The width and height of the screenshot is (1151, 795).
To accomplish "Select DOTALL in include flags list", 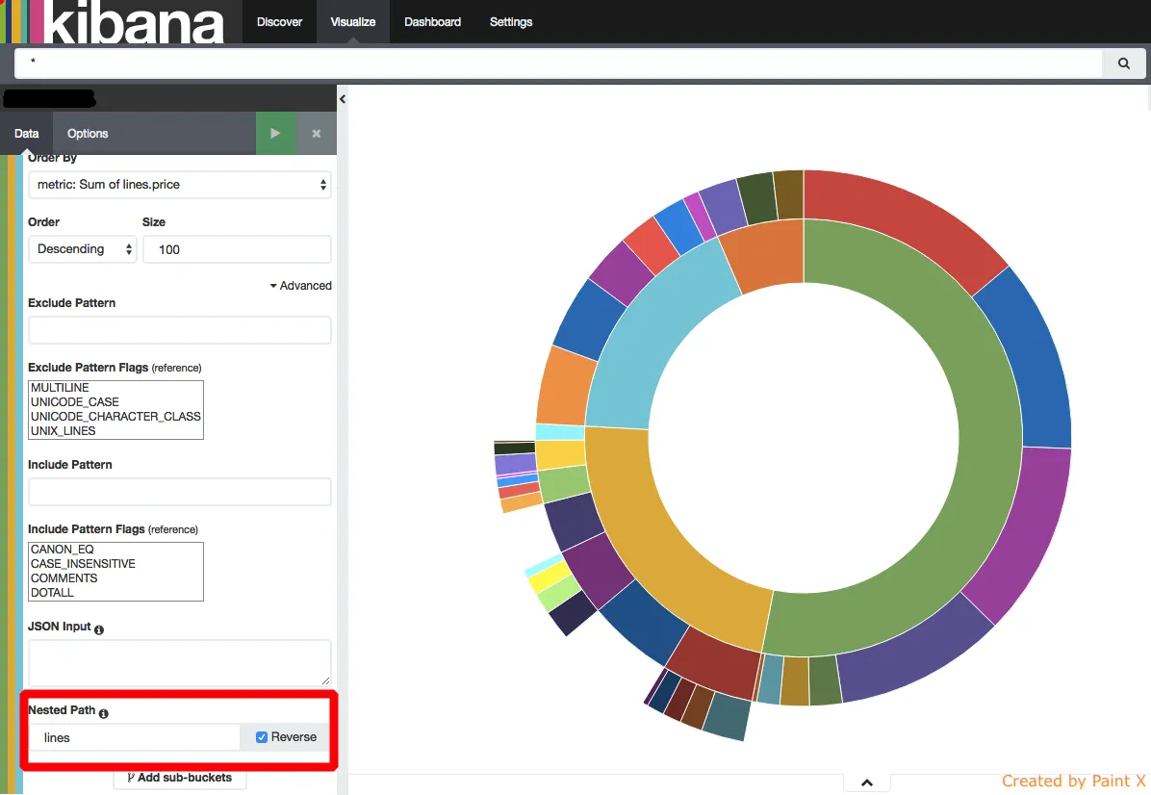I will coord(115,592).
